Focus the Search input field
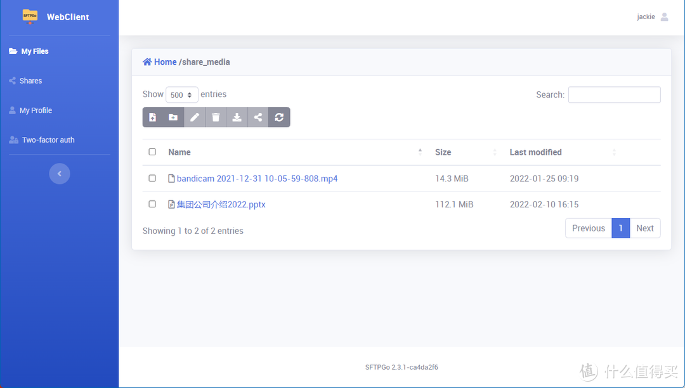685x388 pixels. click(x=614, y=95)
